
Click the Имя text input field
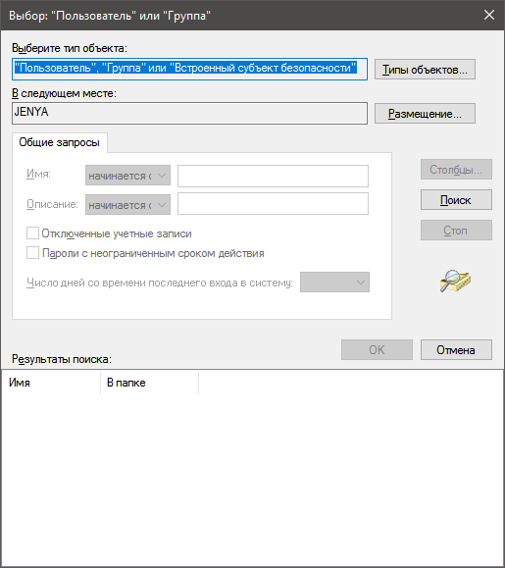[x=273, y=176]
